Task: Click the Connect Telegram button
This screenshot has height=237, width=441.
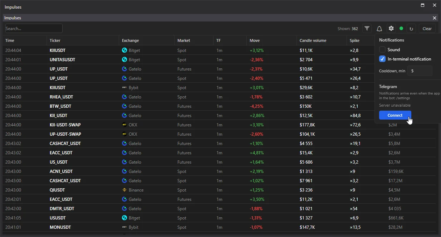Action: pyautogui.click(x=395, y=115)
